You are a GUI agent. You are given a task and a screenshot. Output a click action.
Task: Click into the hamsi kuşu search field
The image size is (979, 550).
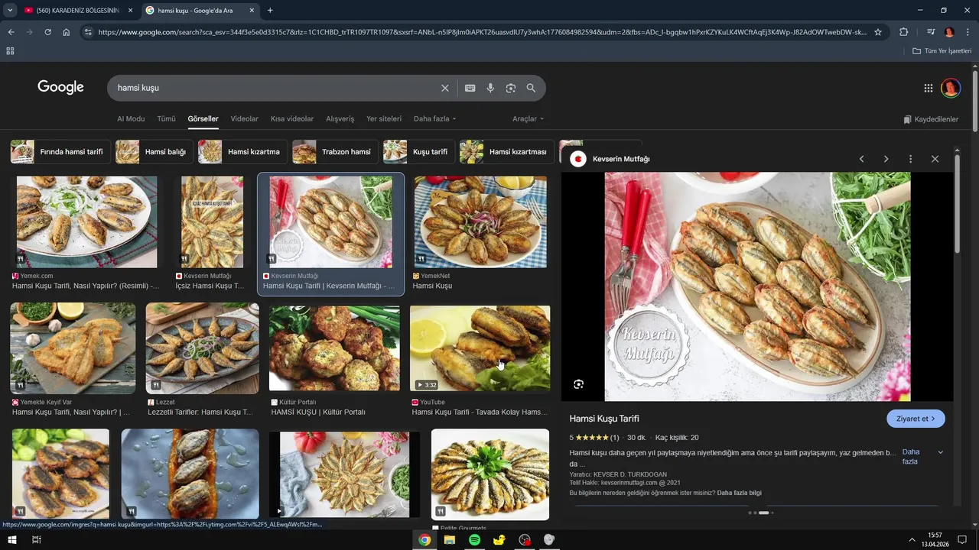(x=275, y=88)
